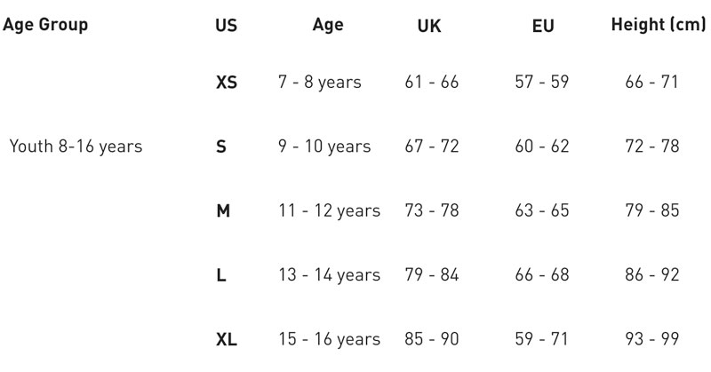Viewport: 711px width, 372px height.
Task: Select the XL size label
Action: (227, 340)
